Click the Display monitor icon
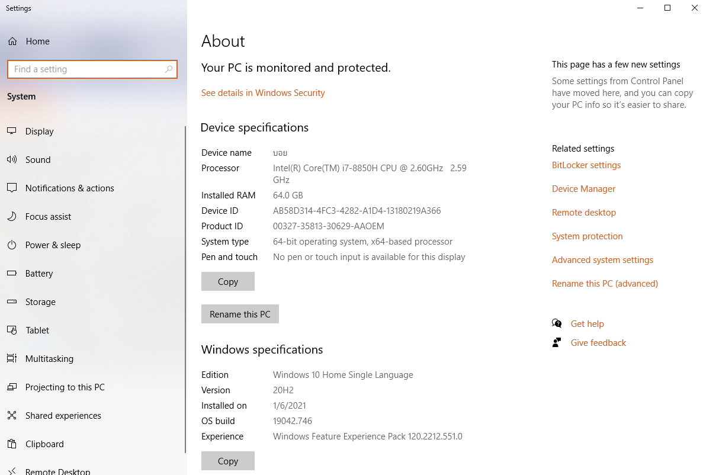This screenshot has height=475, width=703. 12,131
